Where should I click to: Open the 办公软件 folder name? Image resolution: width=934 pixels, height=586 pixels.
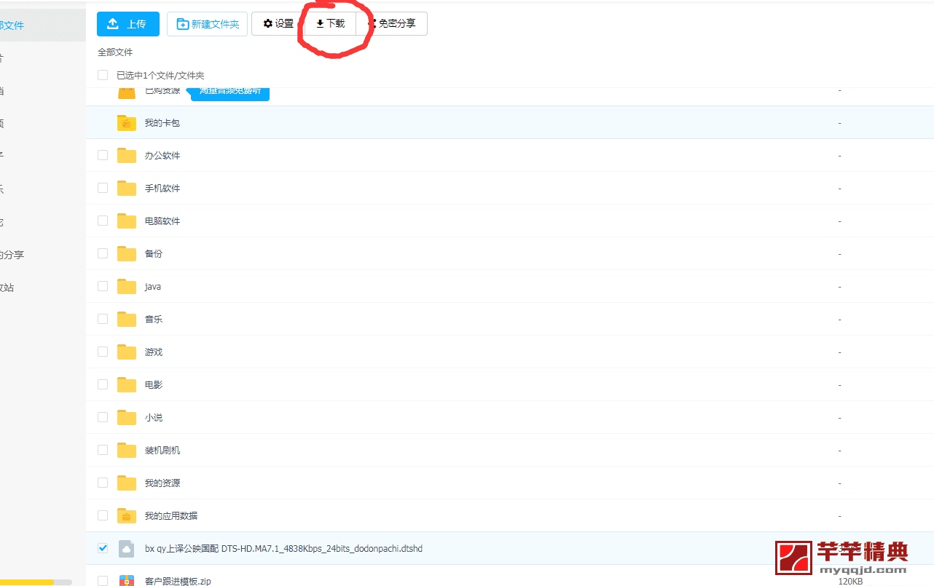tap(162, 156)
